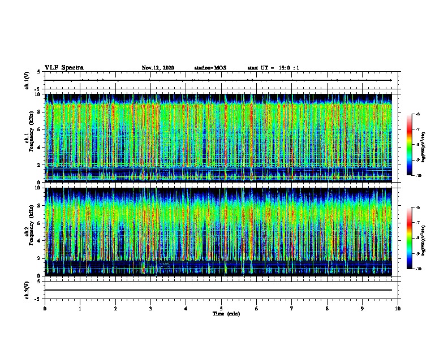Click the time axis tick label "9"
The width and height of the screenshot is (448, 346).
[362, 309]
